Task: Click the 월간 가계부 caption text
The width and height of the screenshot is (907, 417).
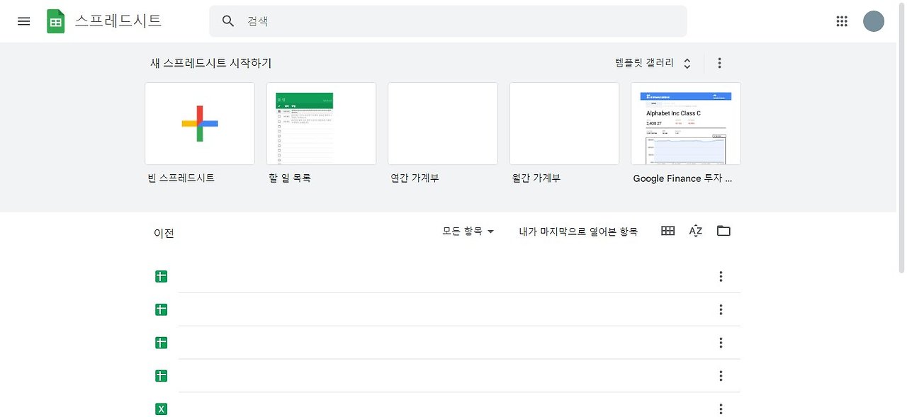Action: [536, 178]
